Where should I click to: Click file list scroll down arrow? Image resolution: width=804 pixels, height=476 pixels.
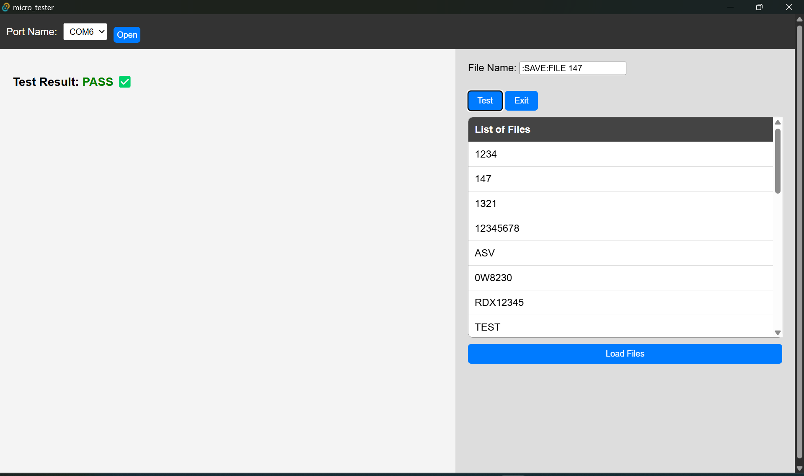pyautogui.click(x=778, y=333)
